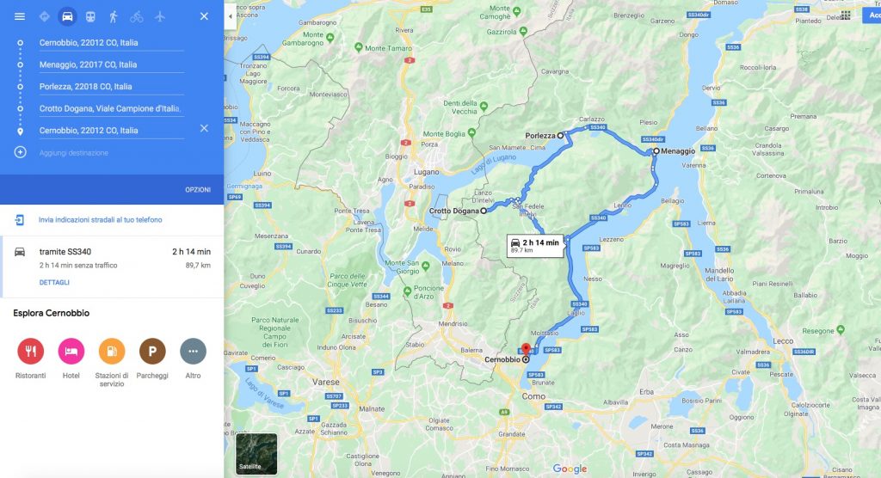Select the public transit travel mode
The image size is (881, 478).
(x=90, y=16)
